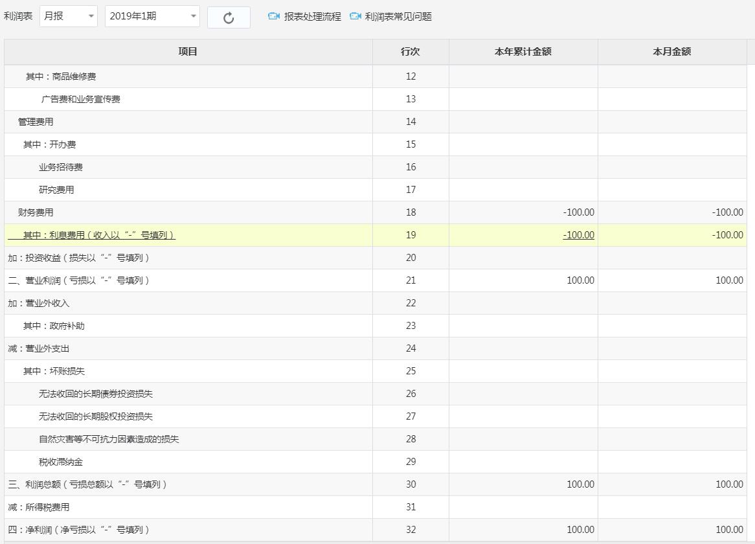Click the camera icon beside 利润表常见问题
Screen dimensions: 755x544
point(355,17)
